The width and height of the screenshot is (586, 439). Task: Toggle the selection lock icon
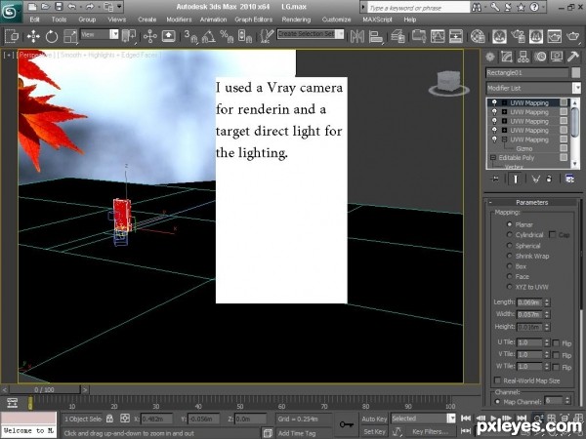click(x=109, y=419)
